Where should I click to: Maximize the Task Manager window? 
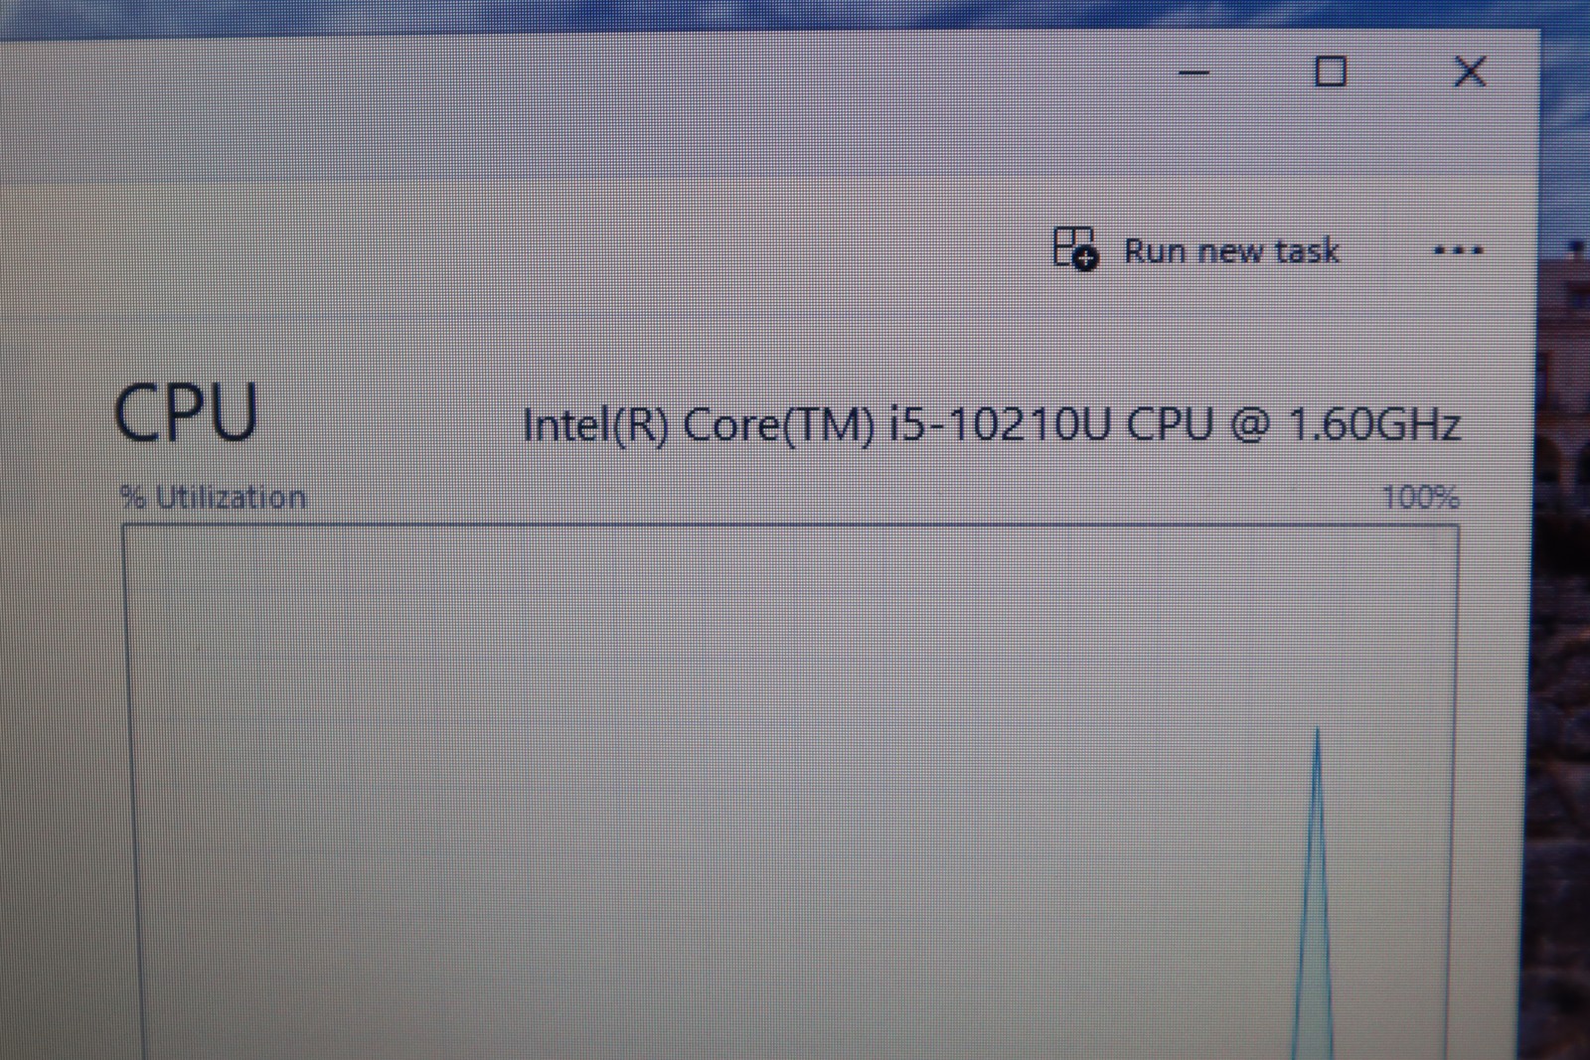pyautogui.click(x=1331, y=72)
